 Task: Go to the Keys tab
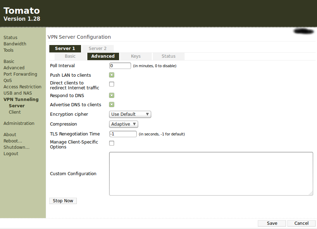pyautogui.click(x=136, y=56)
